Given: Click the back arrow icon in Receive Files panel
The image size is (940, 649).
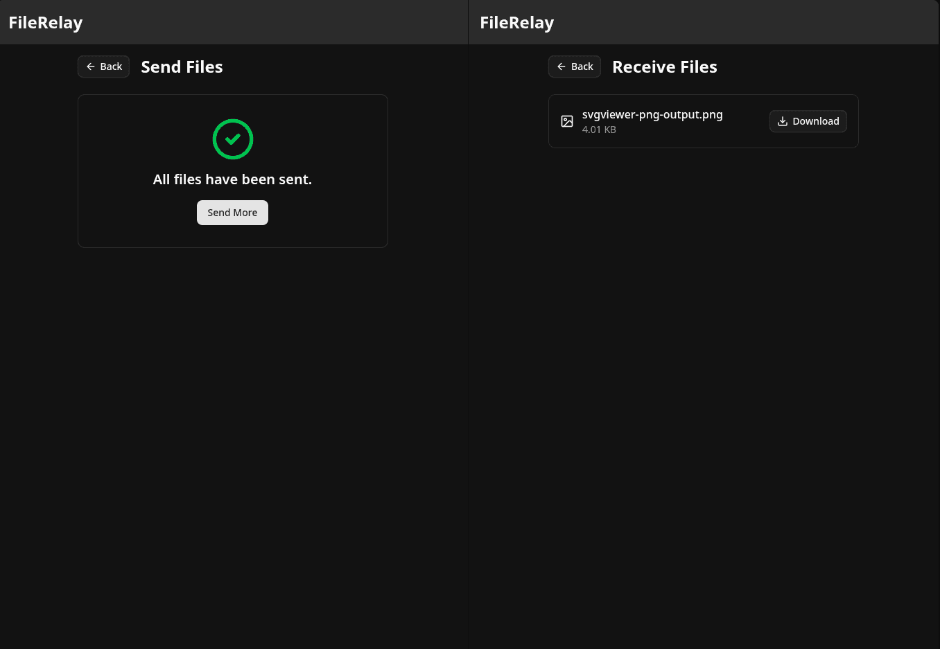Looking at the screenshot, I should coord(562,66).
